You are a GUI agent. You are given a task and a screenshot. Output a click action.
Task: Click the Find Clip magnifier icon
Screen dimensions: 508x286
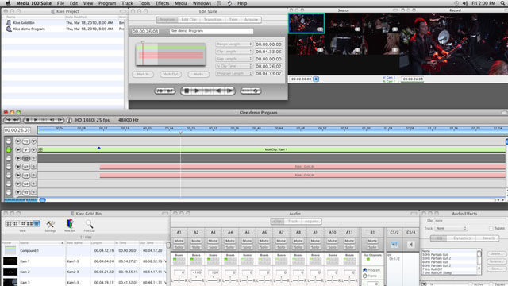[x=89, y=224]
